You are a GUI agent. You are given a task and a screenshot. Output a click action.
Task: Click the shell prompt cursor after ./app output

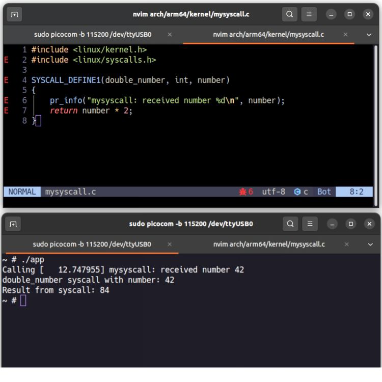23,301
